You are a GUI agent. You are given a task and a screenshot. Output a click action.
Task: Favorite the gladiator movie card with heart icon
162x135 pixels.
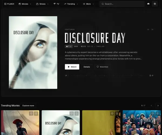pos(31,113)
